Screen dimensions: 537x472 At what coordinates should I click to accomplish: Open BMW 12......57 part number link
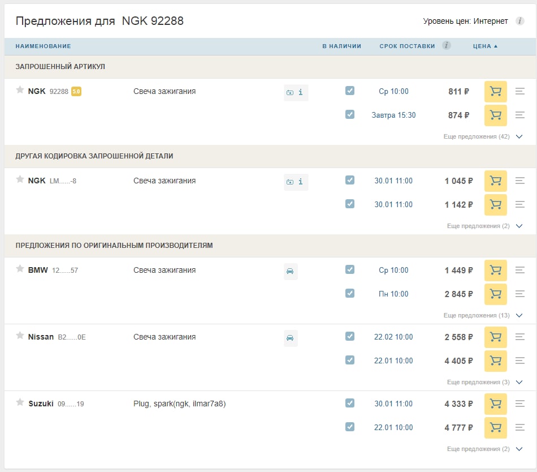click(65, 271)
